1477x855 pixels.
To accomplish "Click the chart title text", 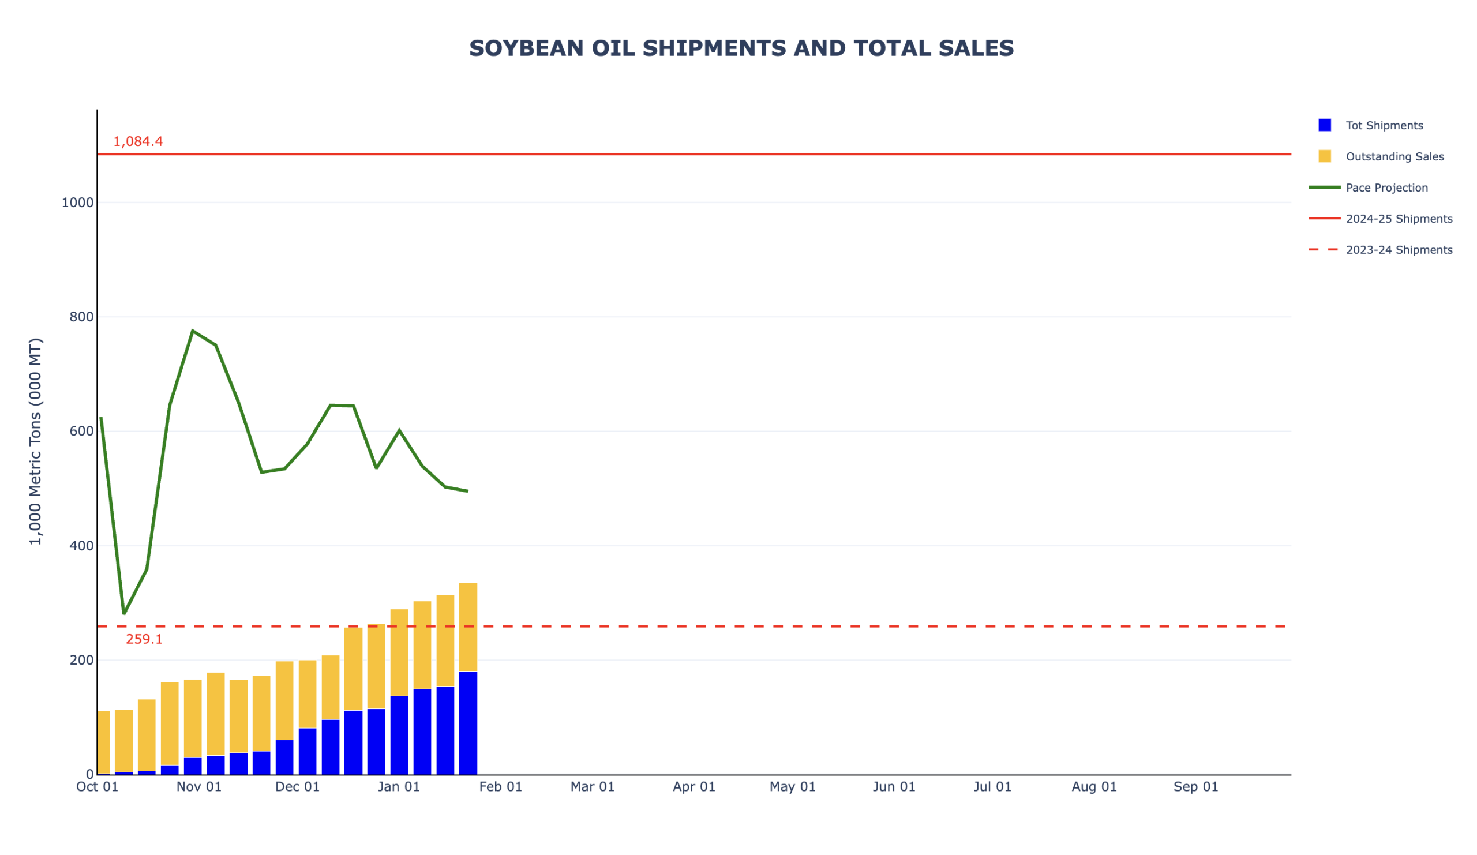I will tap(741, 48).
